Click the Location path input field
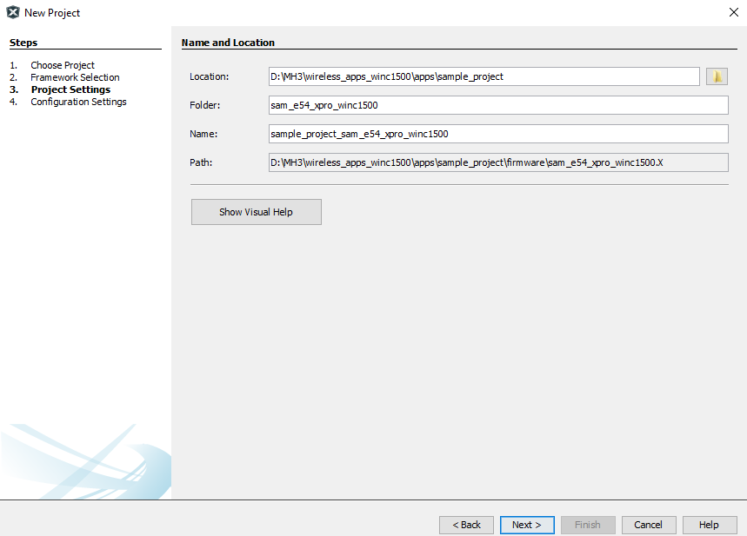The height and width of the screenshot is (536, 747). coord(484,76)
